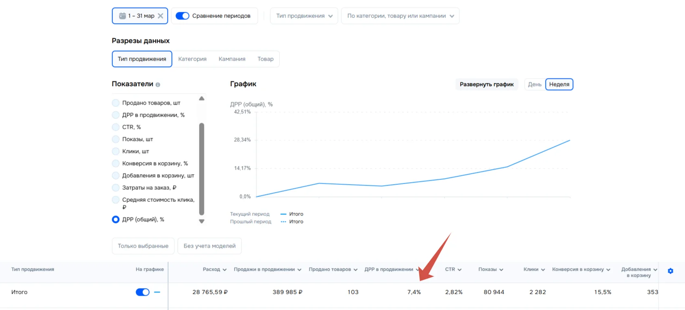Click the Развернуть график button
685x310 pixels.
point(486,84)
